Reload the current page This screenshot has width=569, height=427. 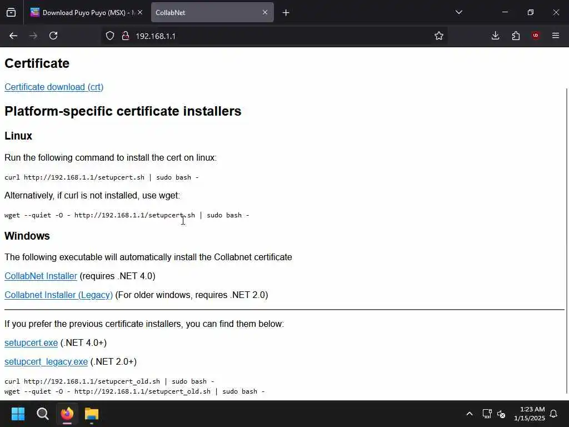(53, 36)
